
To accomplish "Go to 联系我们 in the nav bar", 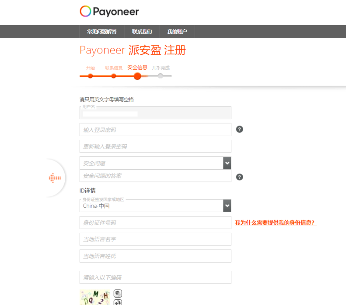I will coord(142,32).
